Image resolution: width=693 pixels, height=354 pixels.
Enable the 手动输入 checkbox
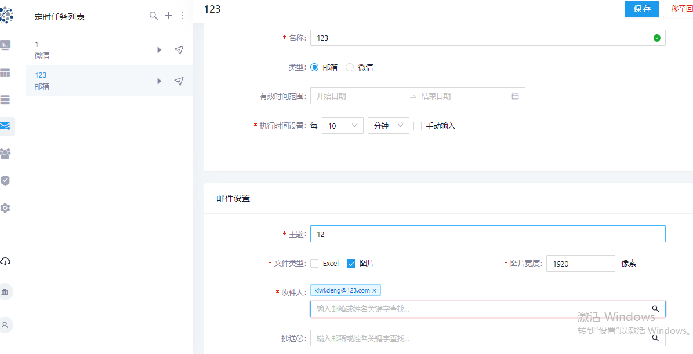pos(417,125)
